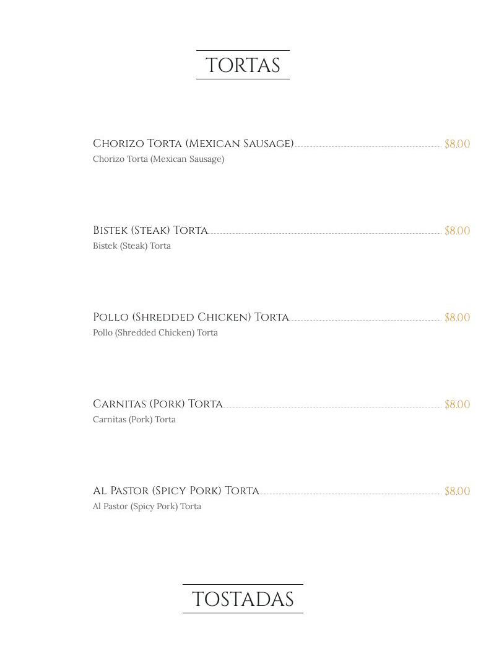Select the Carnitas (Pork) Torta item title

158,404
